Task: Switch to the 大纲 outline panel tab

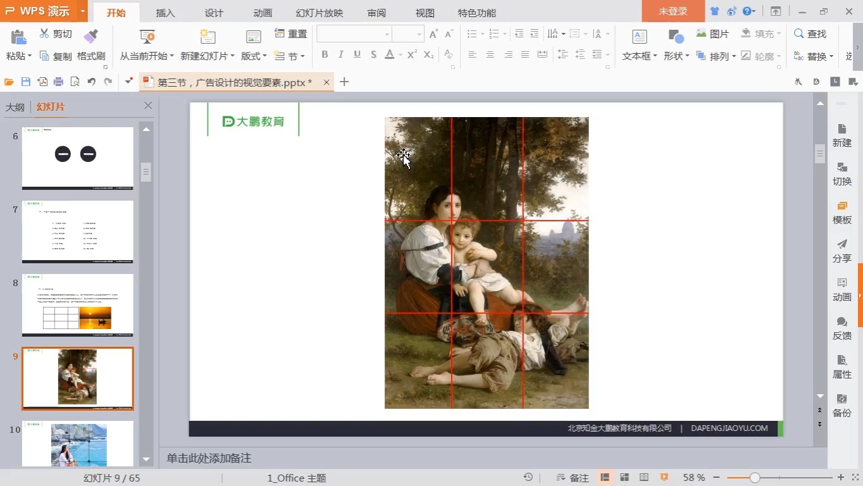Action: [15, 107]
